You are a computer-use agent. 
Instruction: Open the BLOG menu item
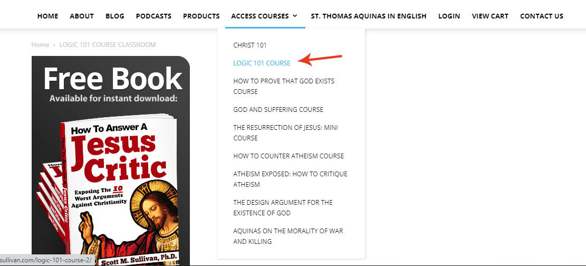(x=115, y=16)
